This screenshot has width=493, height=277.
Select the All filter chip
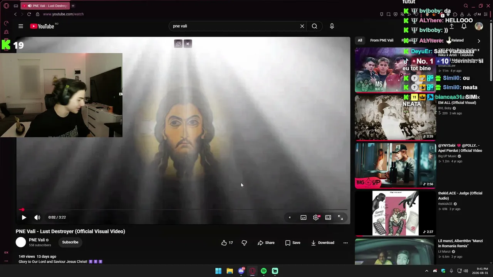[x=360, y=40]
